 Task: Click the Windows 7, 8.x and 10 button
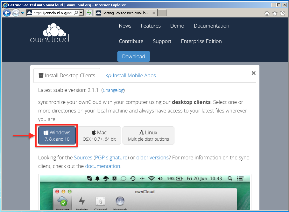[57, 135]
